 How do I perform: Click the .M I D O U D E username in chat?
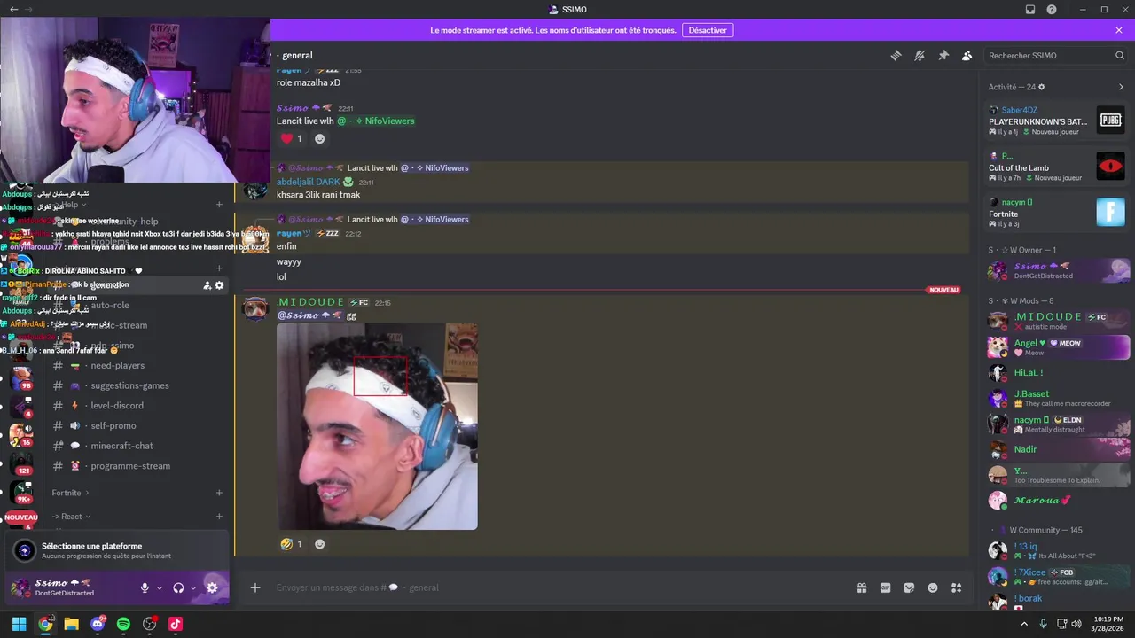(309, 302)
